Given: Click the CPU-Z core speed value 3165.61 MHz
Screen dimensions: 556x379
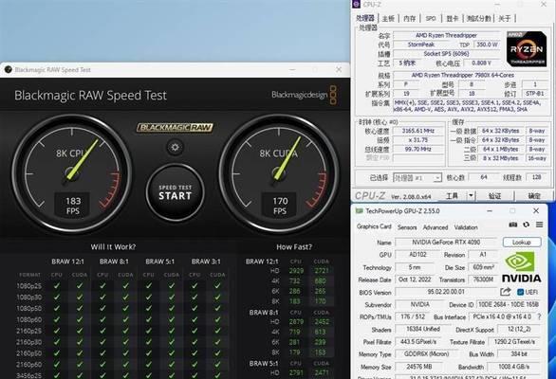Looking at the screenshot, I should tap(417, 131).
